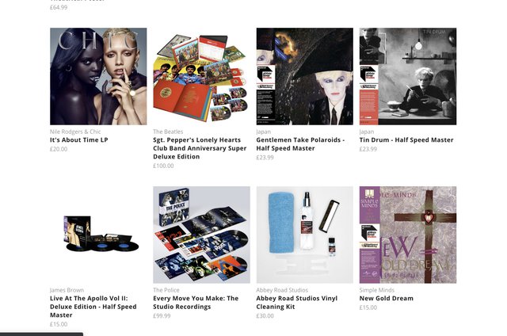Open the James Brown Apollo vinyl set image
This screenshot has height=336, width=507.
tap(98, 235)
